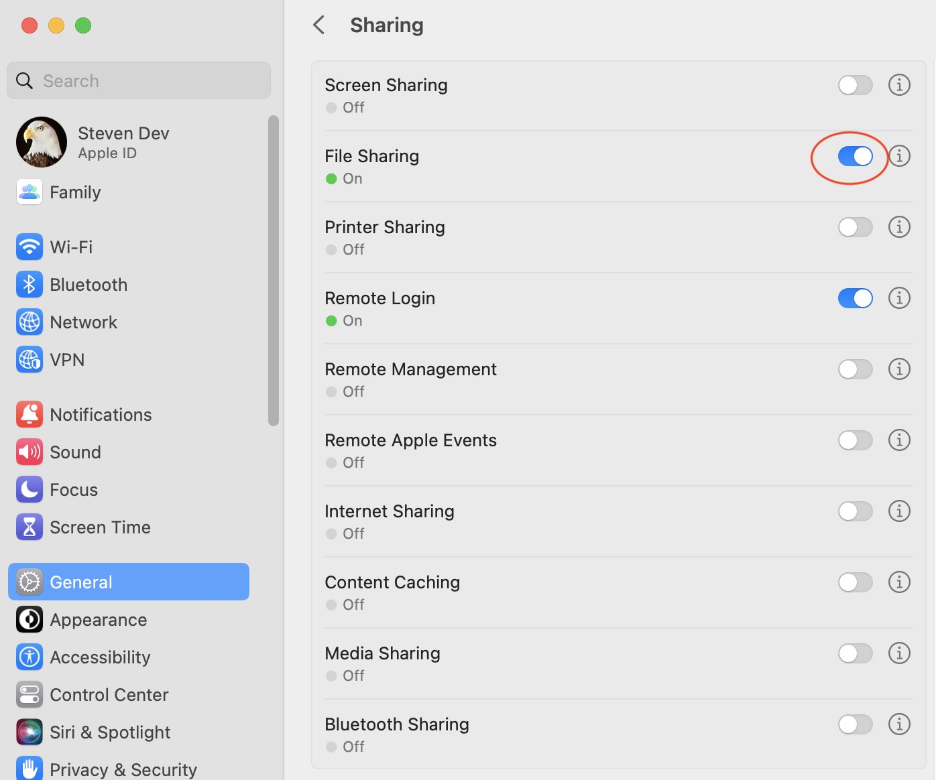
Task: Open Wi-Fi settings icon in sidebar
Action: coord(30,247)
